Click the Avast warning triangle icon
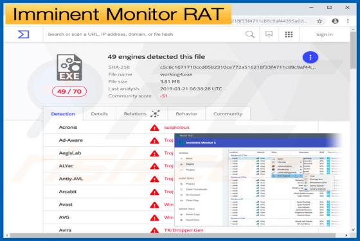This screenshot has width=360, height=241. (x=154, y=205)
